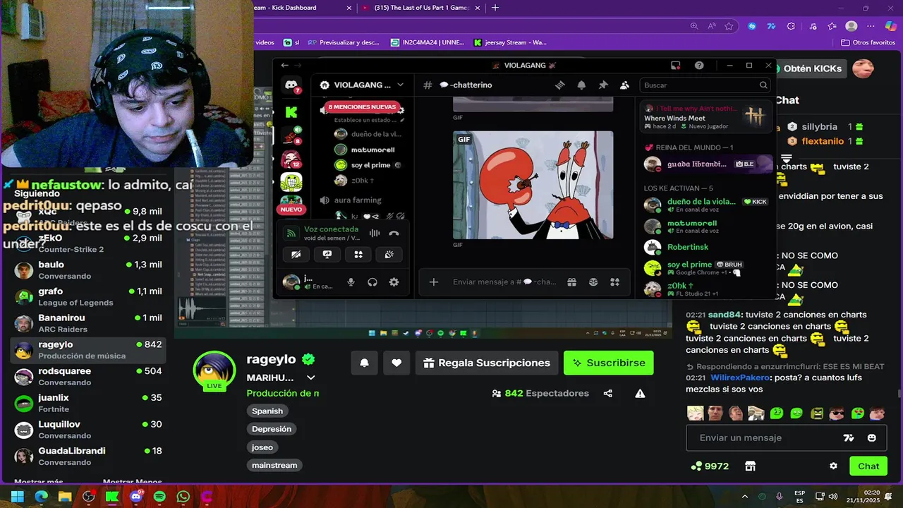
Task: Open Kick chat translate icon in message box
Action: tap(849, 437)
